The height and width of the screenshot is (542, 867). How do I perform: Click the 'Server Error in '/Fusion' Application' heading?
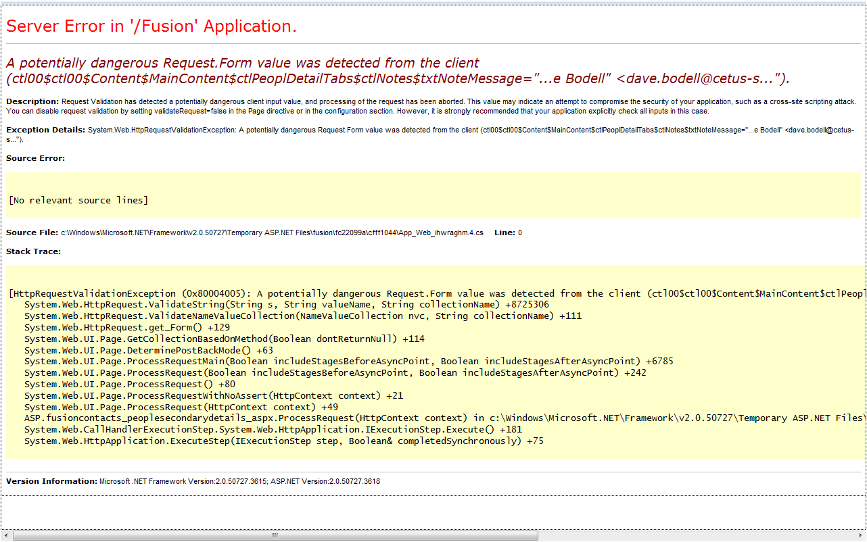pos(151,26)
